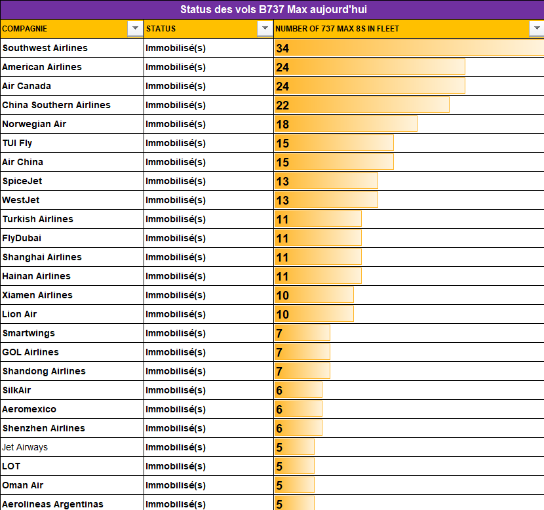
Task: Select the TUI Fly cell
Action: pos(72,143)
